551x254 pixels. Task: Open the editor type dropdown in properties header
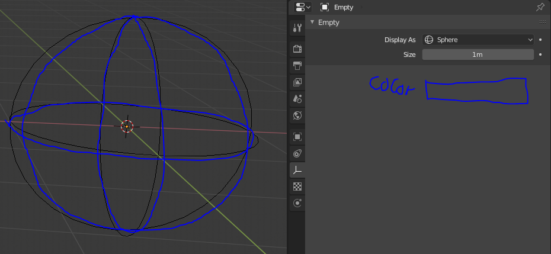click(303, 7)
